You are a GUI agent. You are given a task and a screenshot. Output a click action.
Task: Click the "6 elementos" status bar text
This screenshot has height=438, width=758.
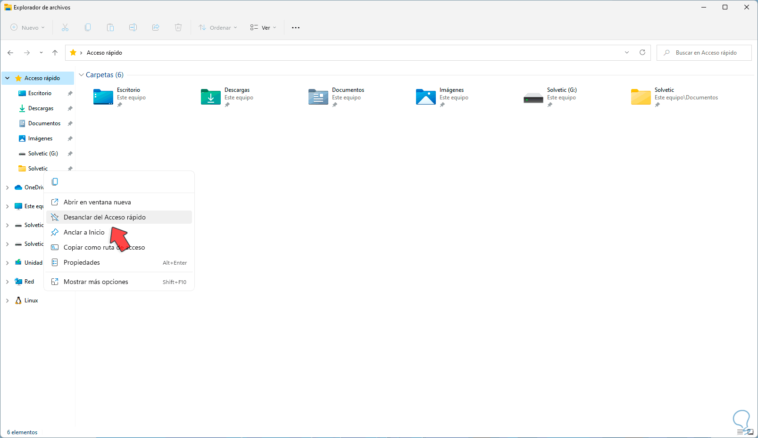coord(22,432)
